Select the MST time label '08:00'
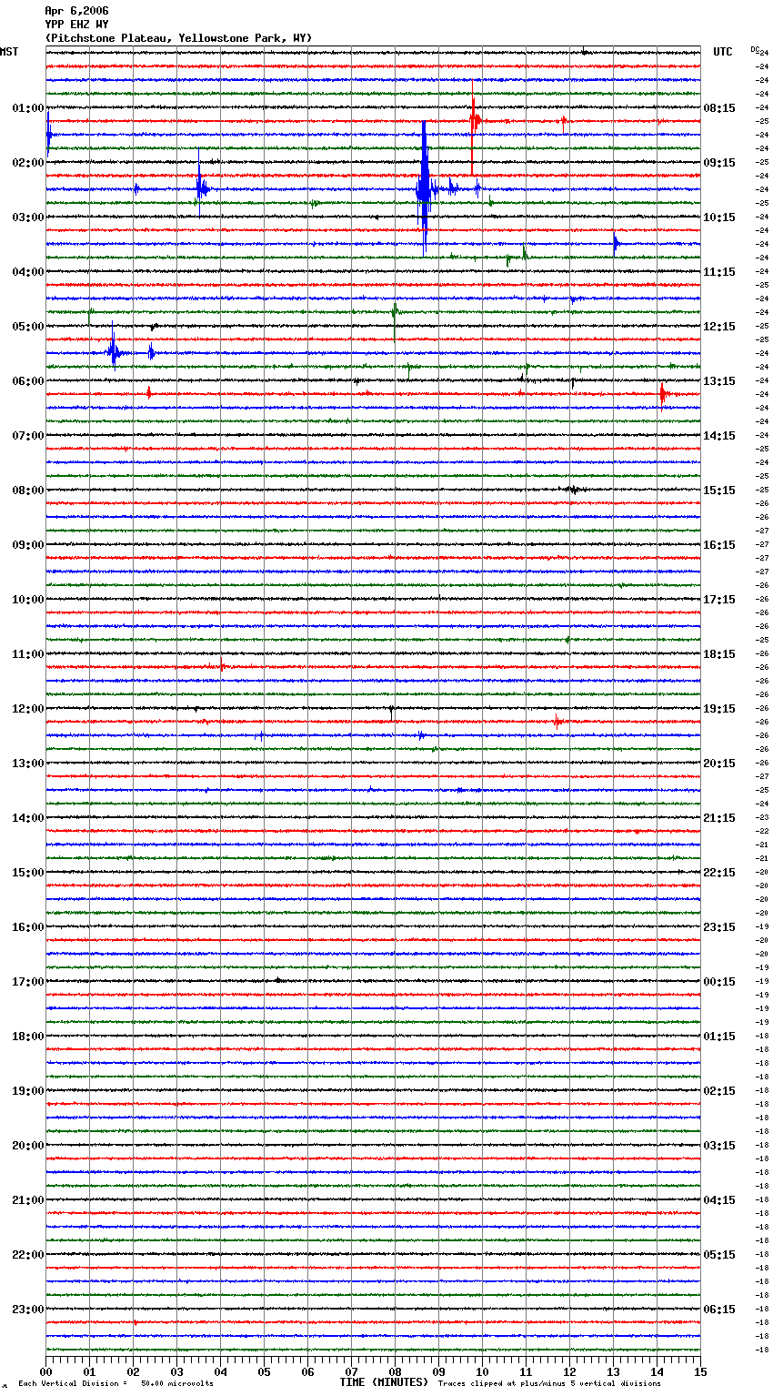This screenshot has height=1396, width=773. coord(28,491)
